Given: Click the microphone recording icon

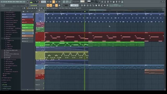Looking at the screenshot, I should click(108, 2).
